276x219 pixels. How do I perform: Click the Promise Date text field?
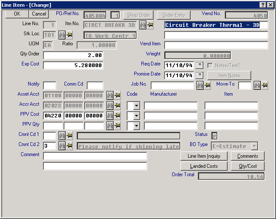click(179, 76)
